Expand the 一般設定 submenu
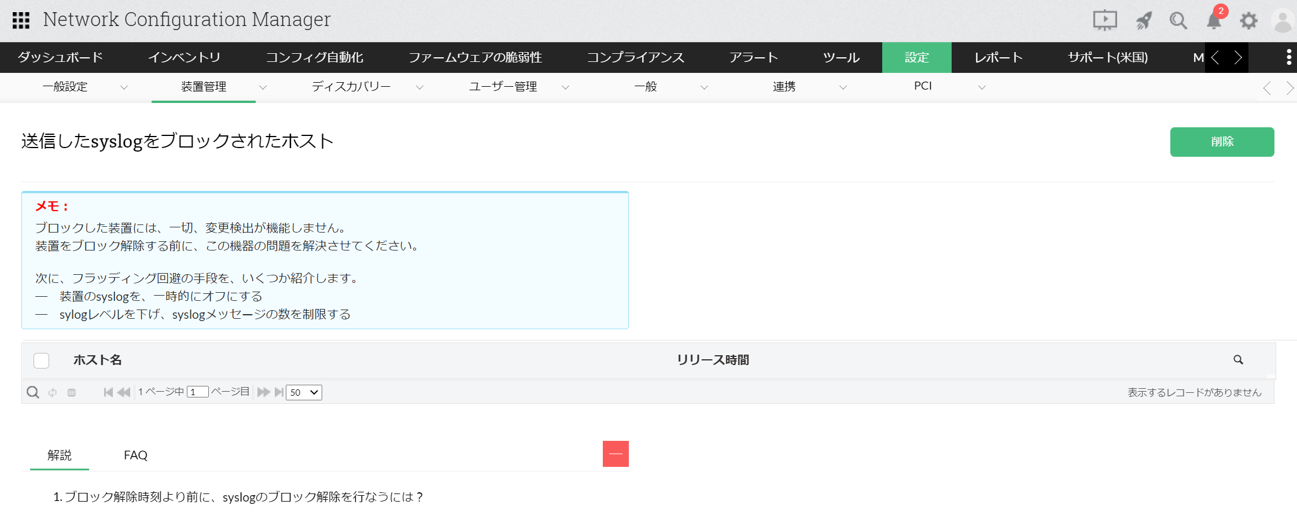The width and height of the screenshot is (1297, 512). coord(124,87)
